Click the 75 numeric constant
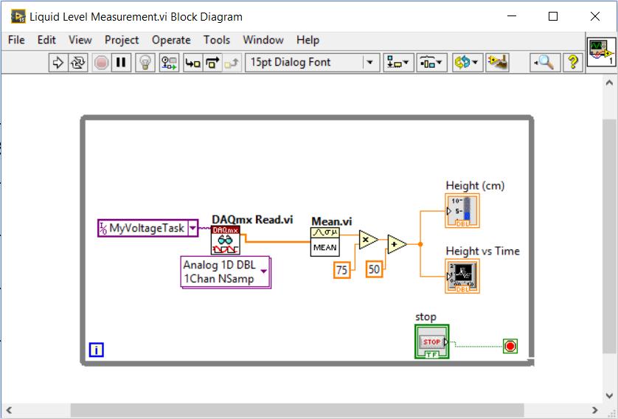The height and width of the screenshot is (419, 618). click(341, 270)
